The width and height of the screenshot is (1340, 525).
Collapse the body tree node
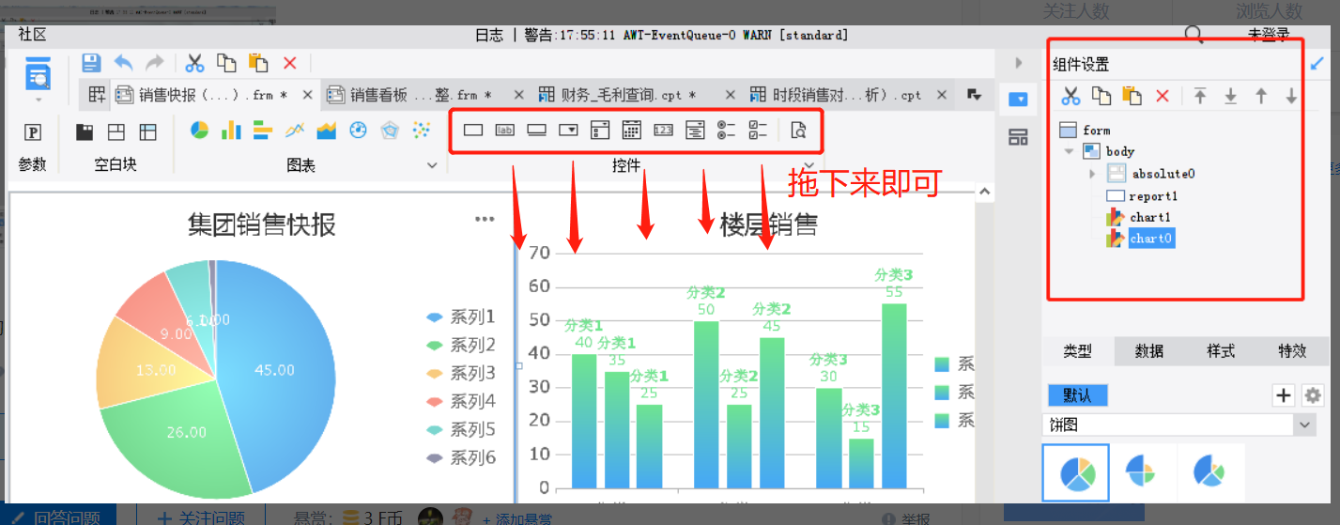[1069, 151]
